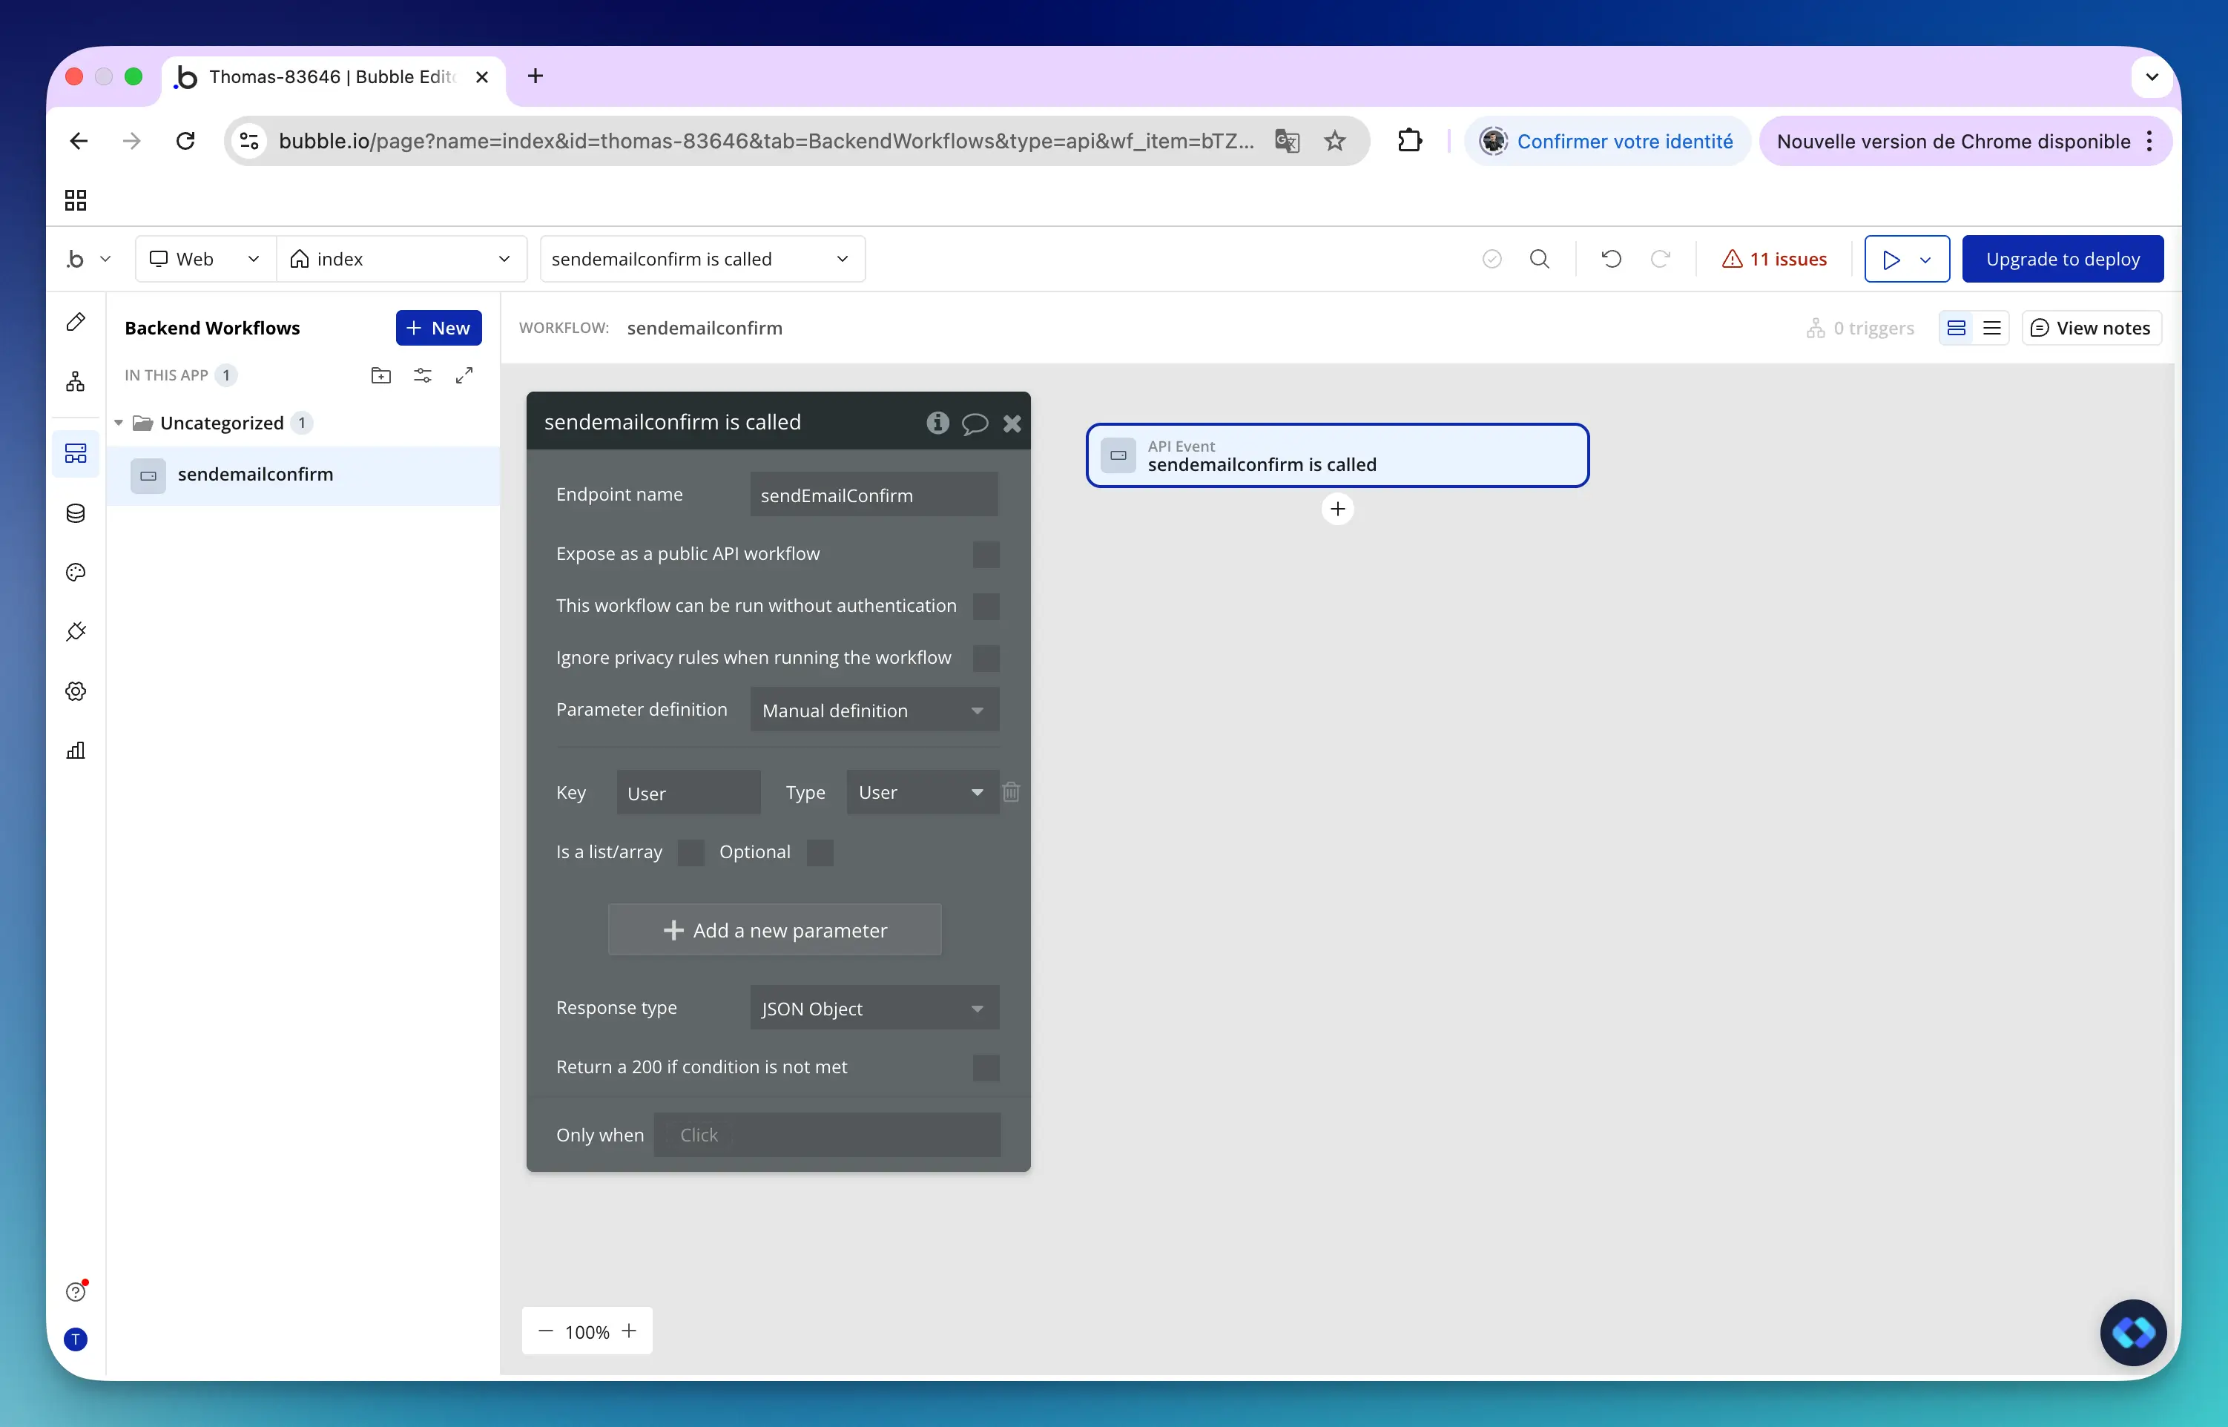This screenshot has width=2228, height=1427.
Task: Check the Is a list/array box
Action: point(691,852)
